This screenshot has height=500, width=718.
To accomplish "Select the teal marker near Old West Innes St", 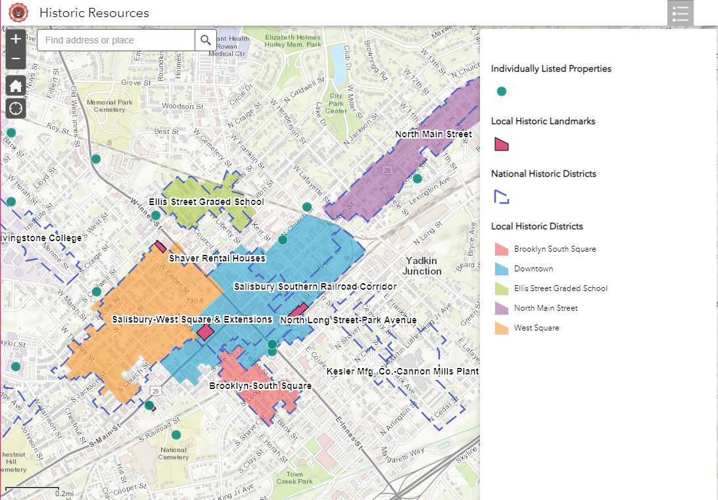I will [x=96, y=159].
